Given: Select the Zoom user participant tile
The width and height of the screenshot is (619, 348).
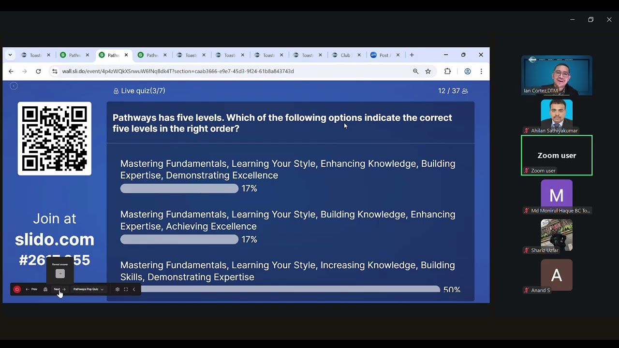Looking at the screenshot, I should coord(557,155).
